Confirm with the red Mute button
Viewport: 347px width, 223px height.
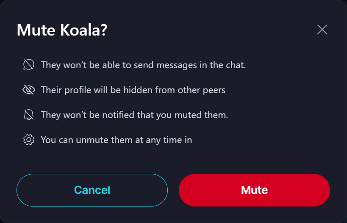coord(254,190)
